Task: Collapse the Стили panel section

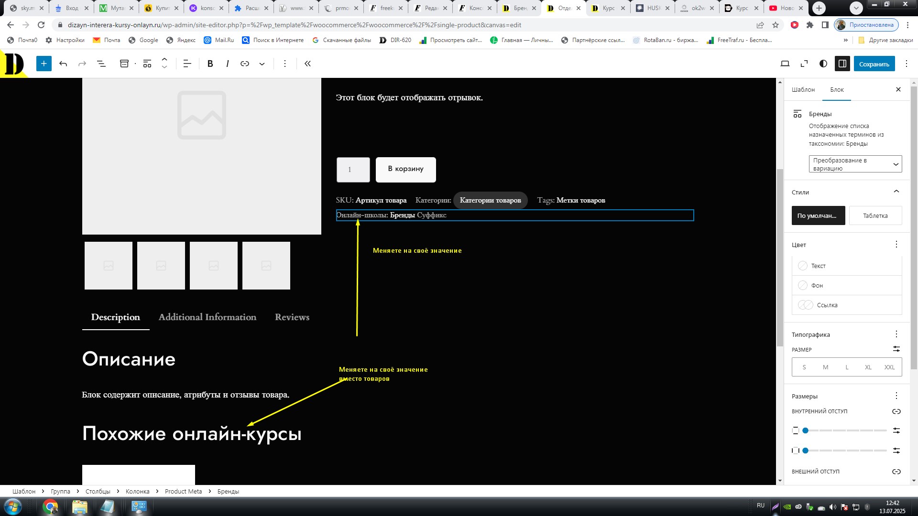Action: (896, 192)
